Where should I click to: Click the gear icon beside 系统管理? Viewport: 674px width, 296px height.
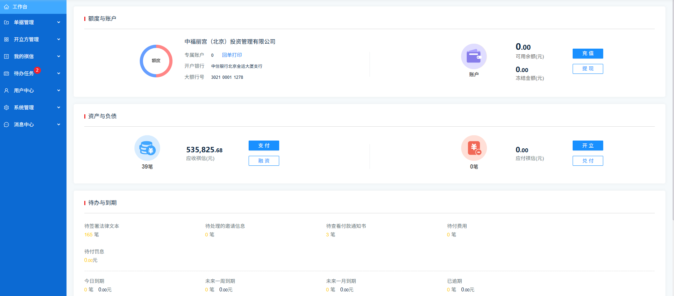(6, 108)
